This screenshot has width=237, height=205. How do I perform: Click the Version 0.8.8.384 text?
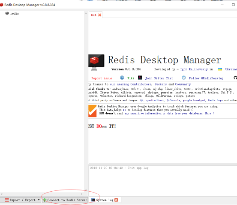126,69
